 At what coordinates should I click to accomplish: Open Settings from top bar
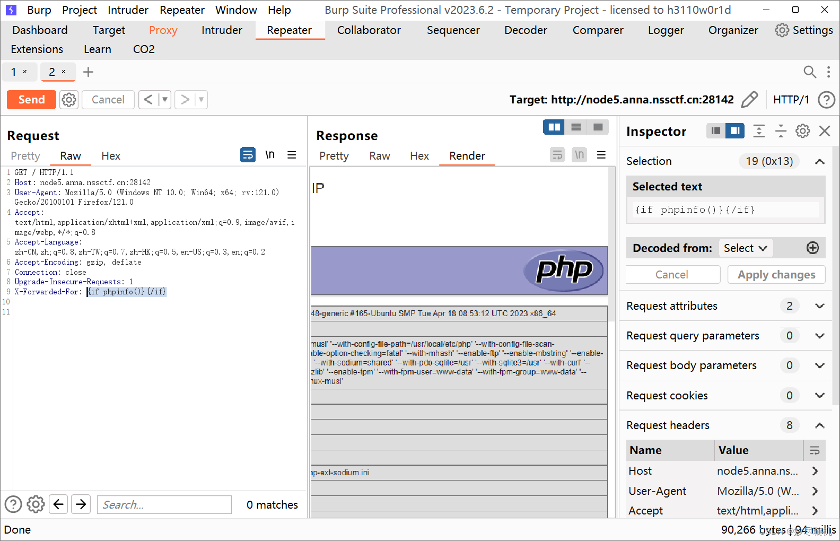point(804,30)
